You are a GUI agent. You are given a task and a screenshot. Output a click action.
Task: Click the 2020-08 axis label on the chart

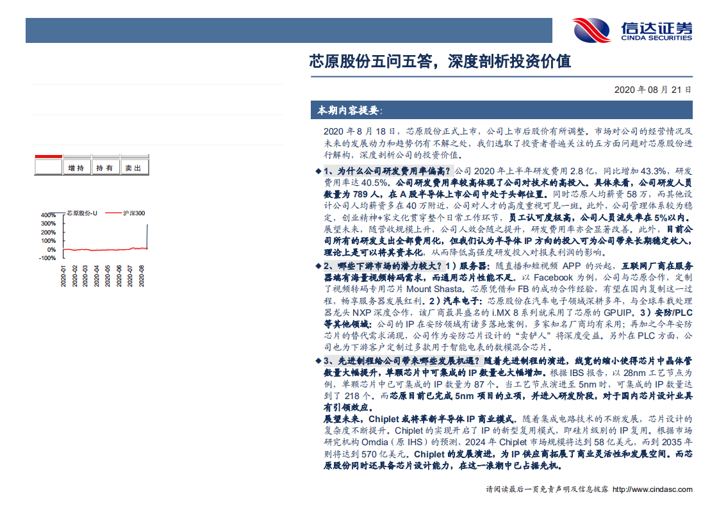[x=143, y=272]
